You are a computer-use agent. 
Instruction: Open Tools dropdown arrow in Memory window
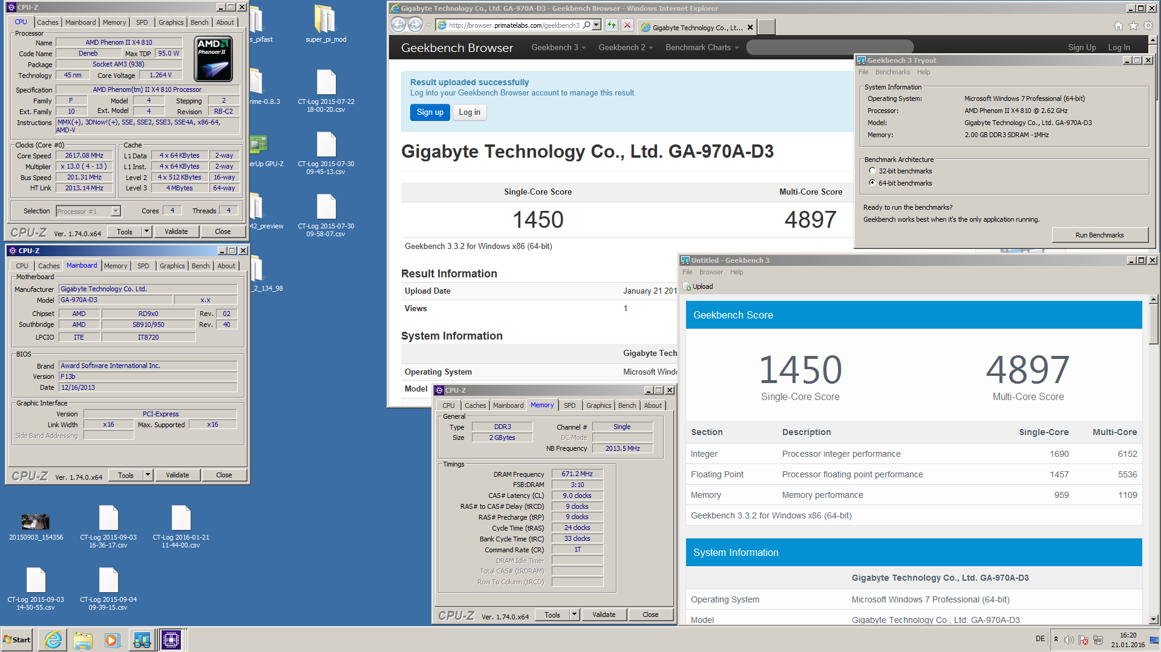574,615
